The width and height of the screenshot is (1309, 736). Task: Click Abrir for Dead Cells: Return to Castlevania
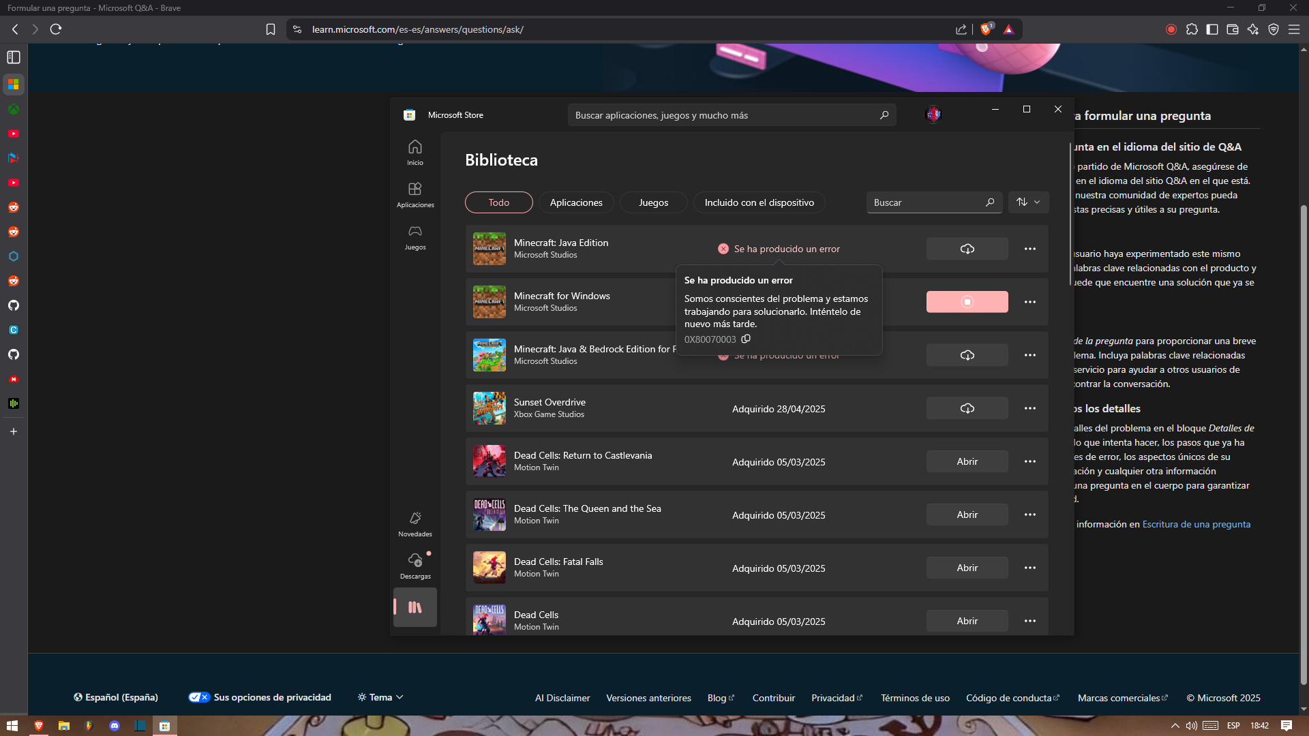pyautogui.click(x=967, y=461)
